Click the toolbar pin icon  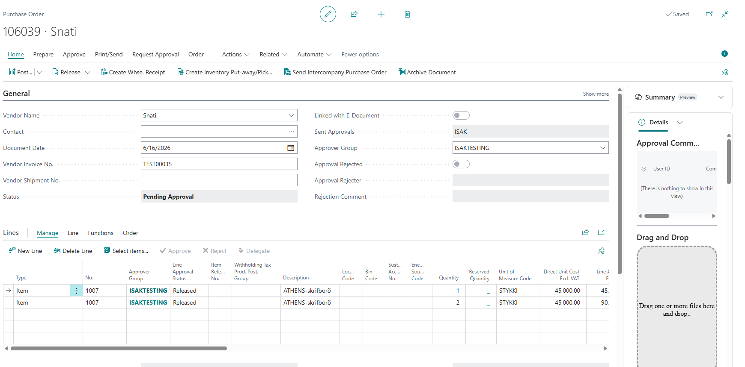[x=724, y=72]
